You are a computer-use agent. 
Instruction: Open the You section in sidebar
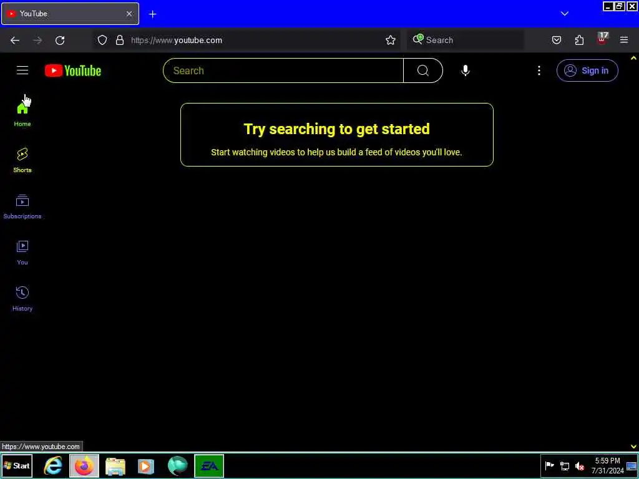tap(22, 253)
